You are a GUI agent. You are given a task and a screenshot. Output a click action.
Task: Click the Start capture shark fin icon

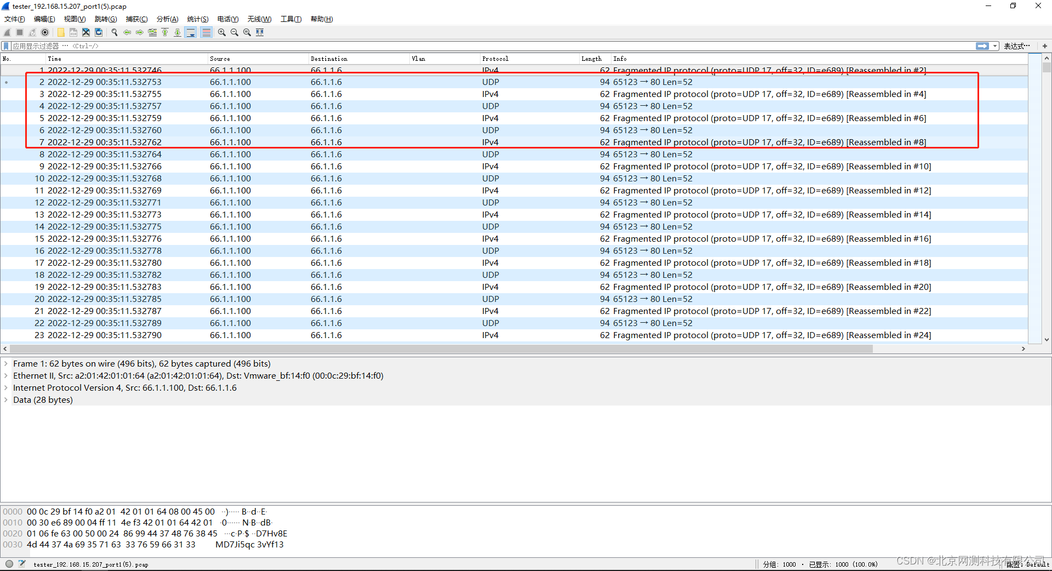7,32
